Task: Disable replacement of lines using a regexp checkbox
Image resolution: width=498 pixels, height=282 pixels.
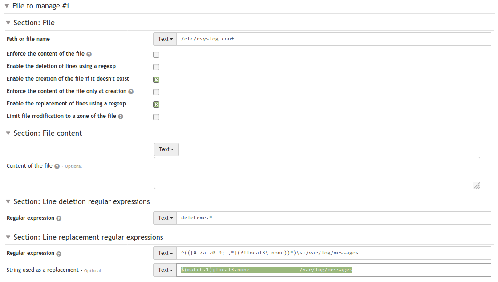Action: pos(156,105)
